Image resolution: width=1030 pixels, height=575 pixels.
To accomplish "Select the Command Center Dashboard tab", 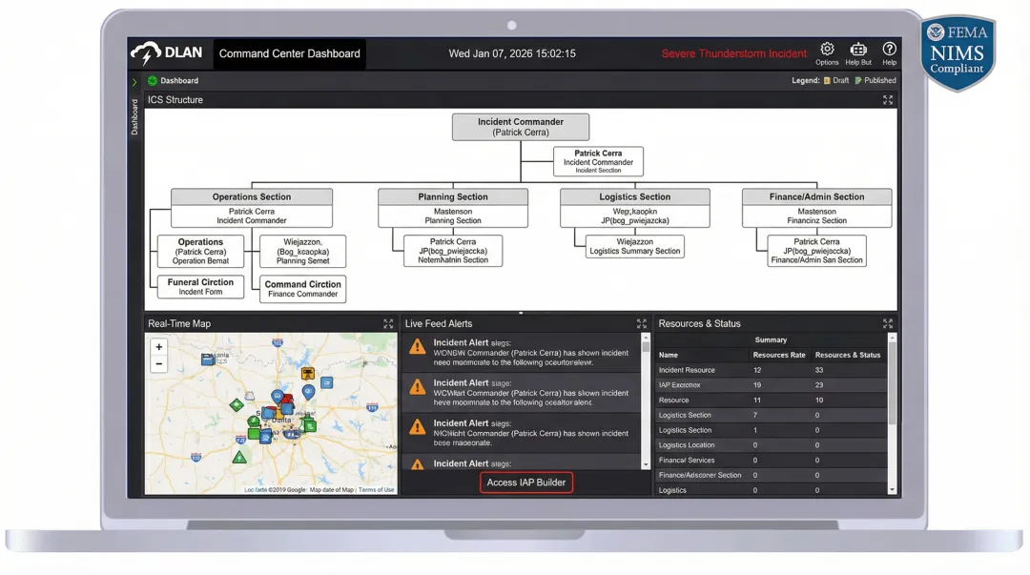I will tap(289, 53).
